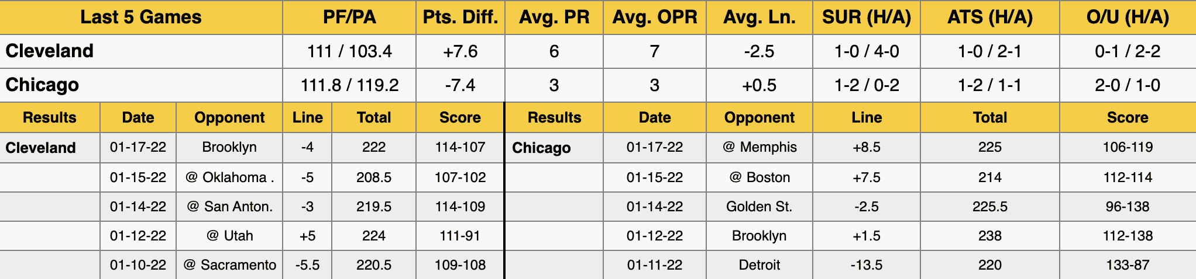Select the ATS (H/A) column header

point(990,18)
